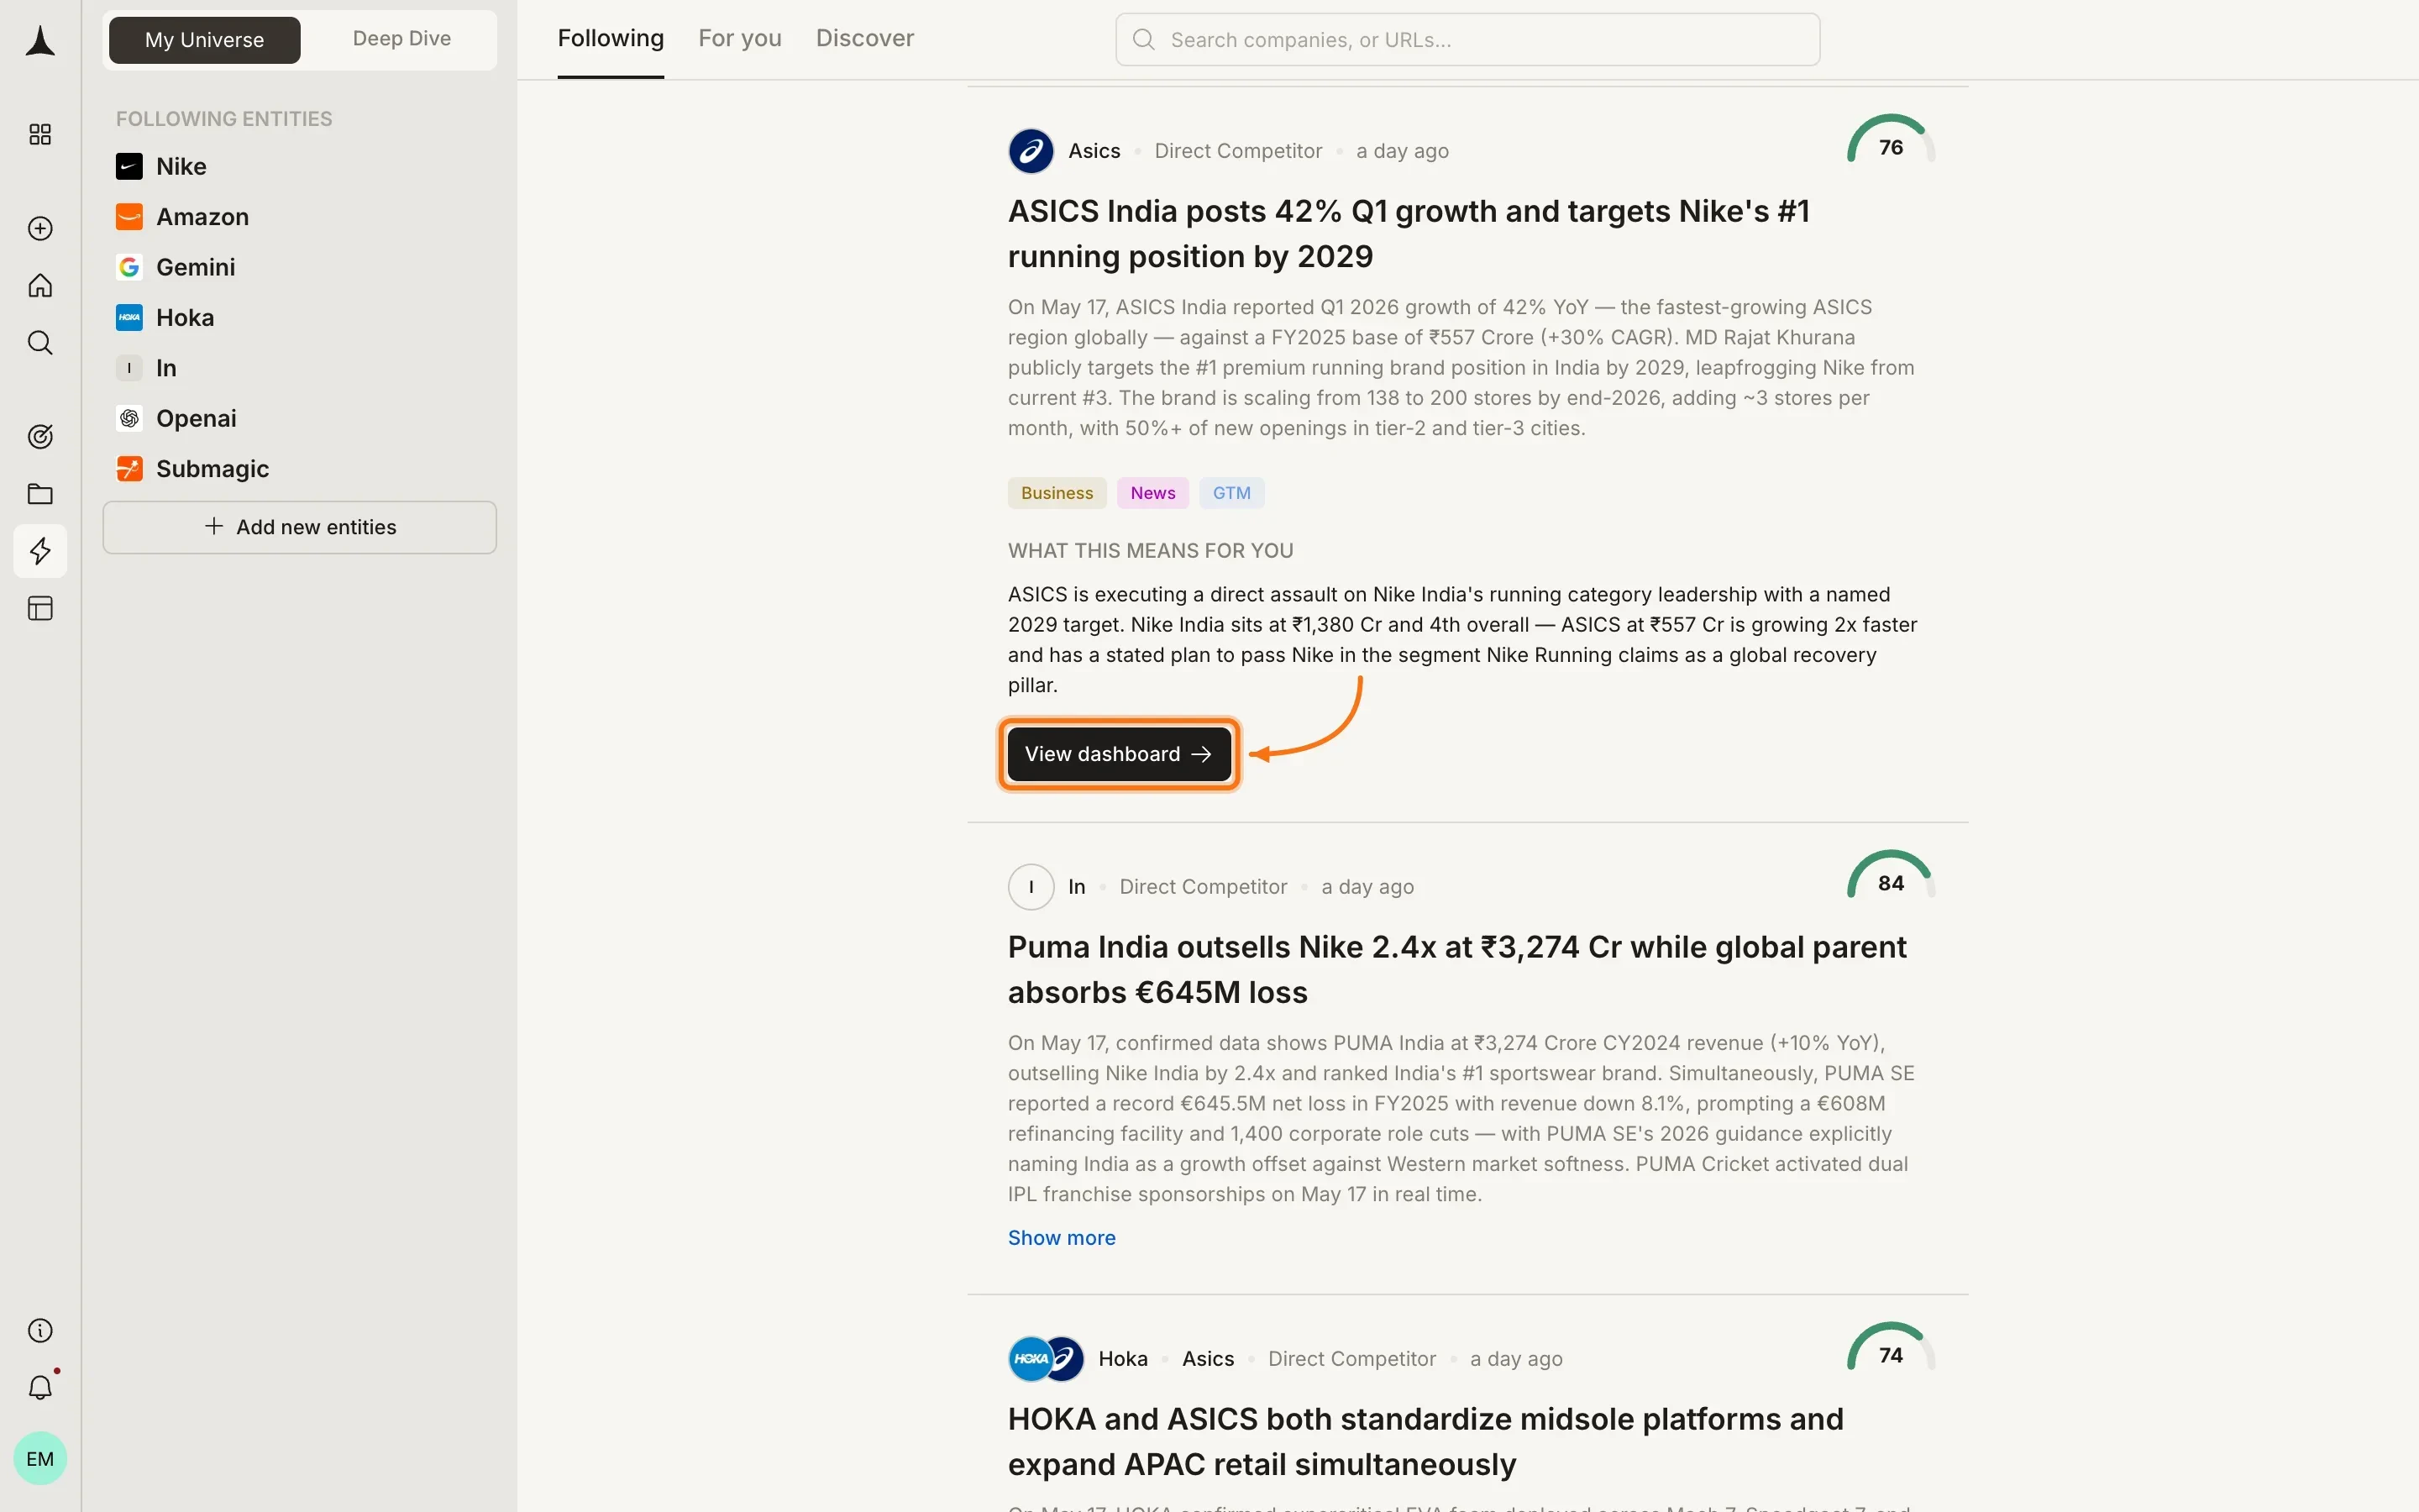2419x1512 pixels.
Task: Click the plus-circle icon in the left rail
Action: (40, 229)
